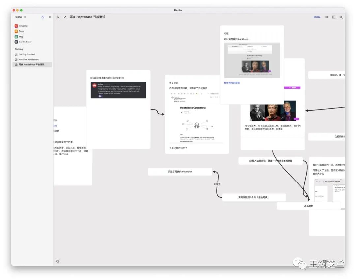
Task: Select the arrow connector tool
Action: click(x=65, y=17)
